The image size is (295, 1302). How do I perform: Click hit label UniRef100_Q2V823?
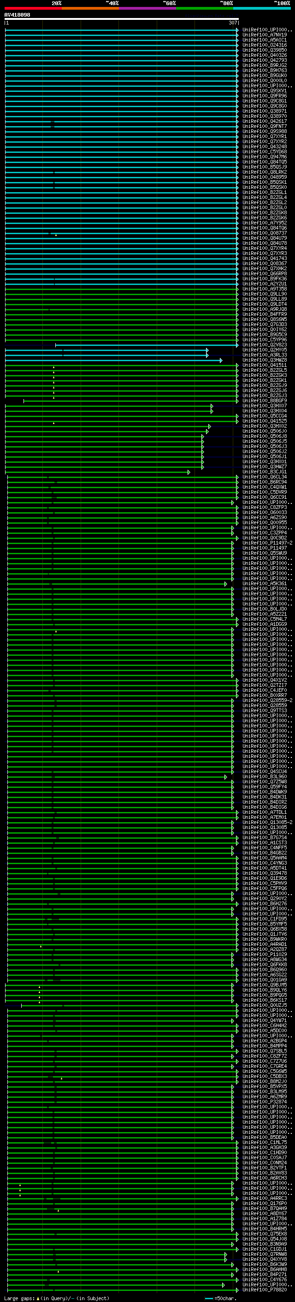(x=265, y=345)
